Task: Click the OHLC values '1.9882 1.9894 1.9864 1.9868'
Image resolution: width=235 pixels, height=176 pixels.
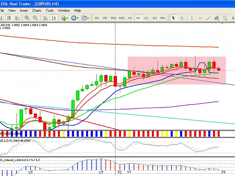Action: 29,25
